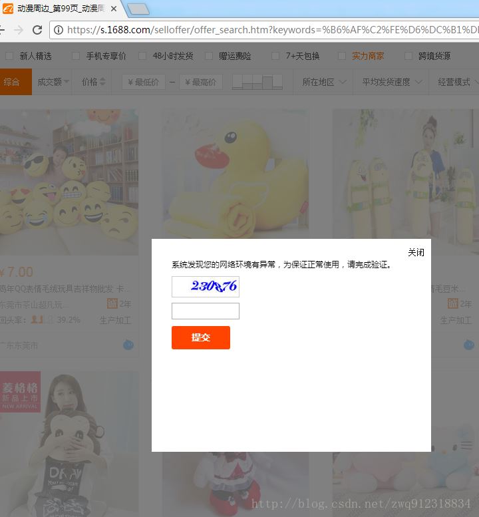479x517 pixels.
Task: Click the 最低价 price field
Action: [x=144, y=82]
